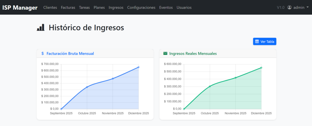
Task: Click the Septiembre 2025 point on green chart
Action: [184, 109]
